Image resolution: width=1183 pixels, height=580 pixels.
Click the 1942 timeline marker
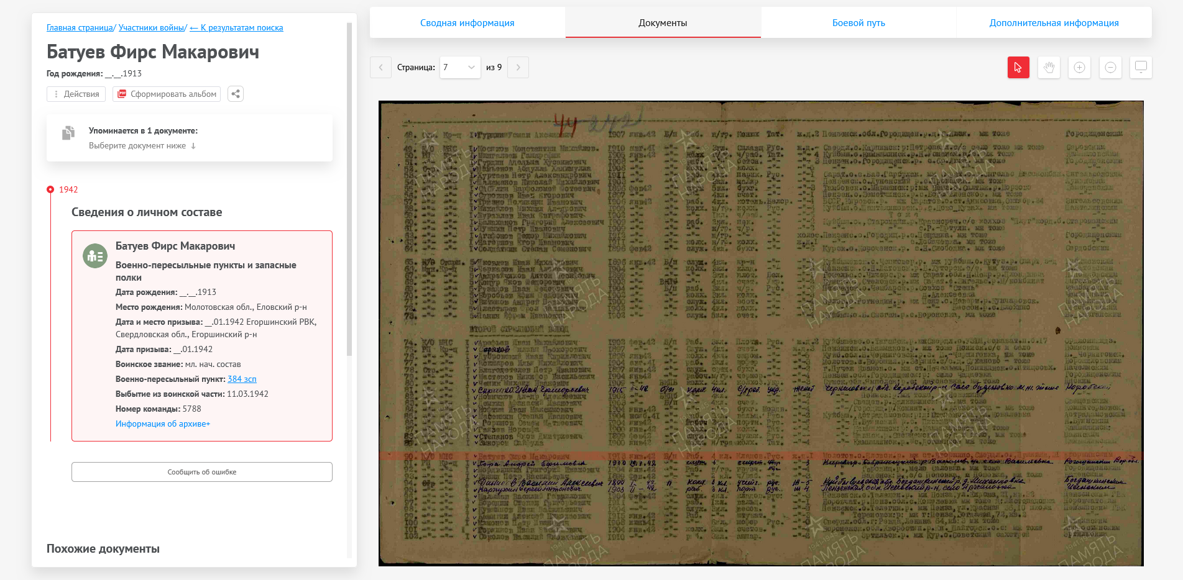point(50,189)
